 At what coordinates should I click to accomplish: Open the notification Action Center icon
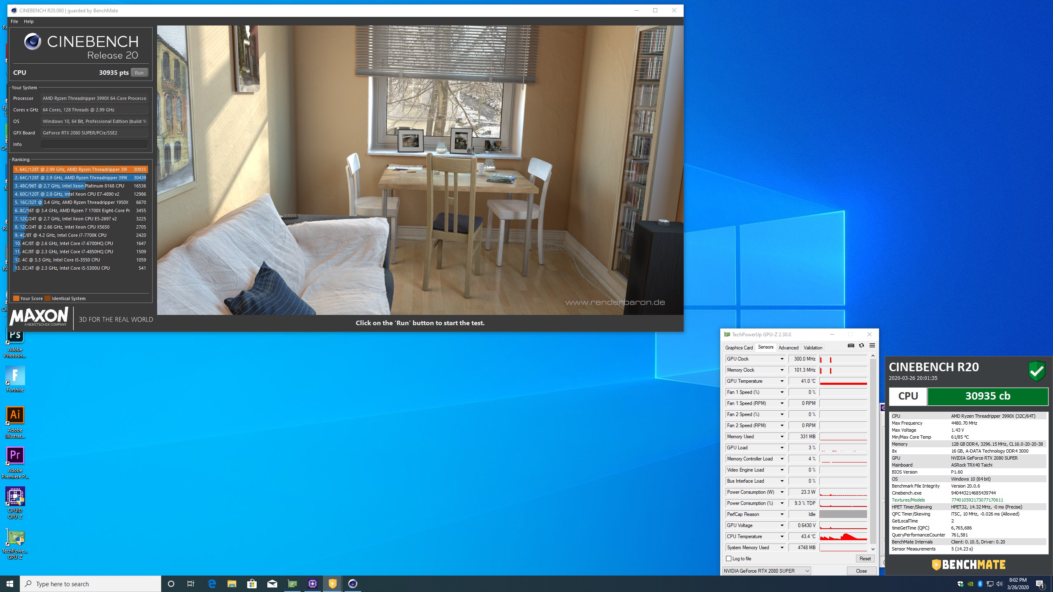[1040, 584]
